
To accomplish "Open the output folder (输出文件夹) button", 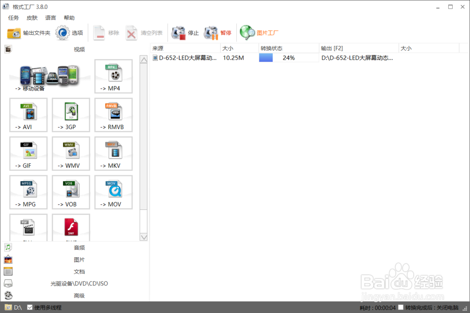I will tap(29, 33).
